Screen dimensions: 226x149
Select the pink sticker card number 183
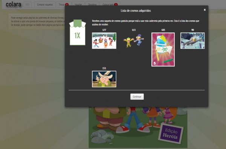pyautogui.click(x=163, y=49)
